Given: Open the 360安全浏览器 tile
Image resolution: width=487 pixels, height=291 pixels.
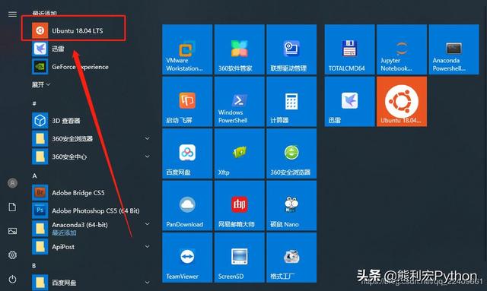Looking at the screenshot, I should (291, 153).
